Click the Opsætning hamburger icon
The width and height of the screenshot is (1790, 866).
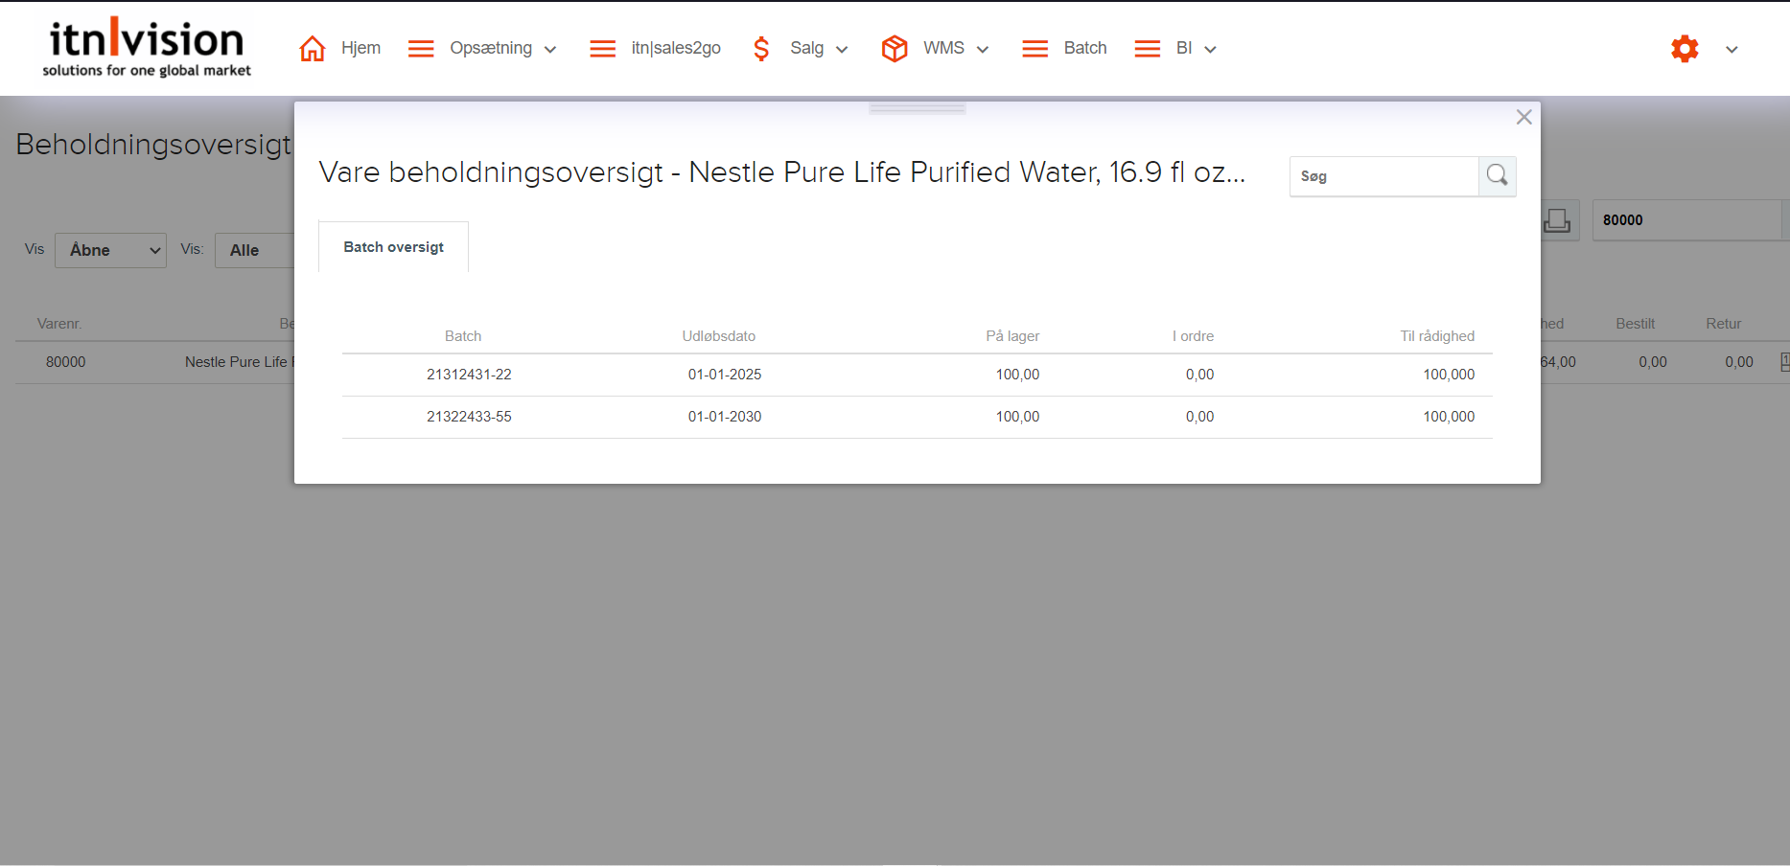(x=421, y=49)
